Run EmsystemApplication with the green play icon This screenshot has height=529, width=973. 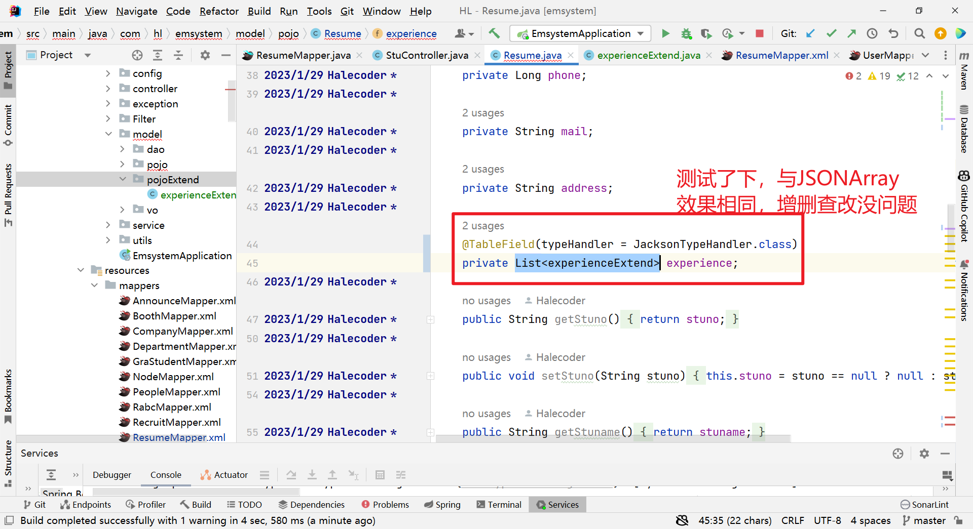(x=665, y=33)
